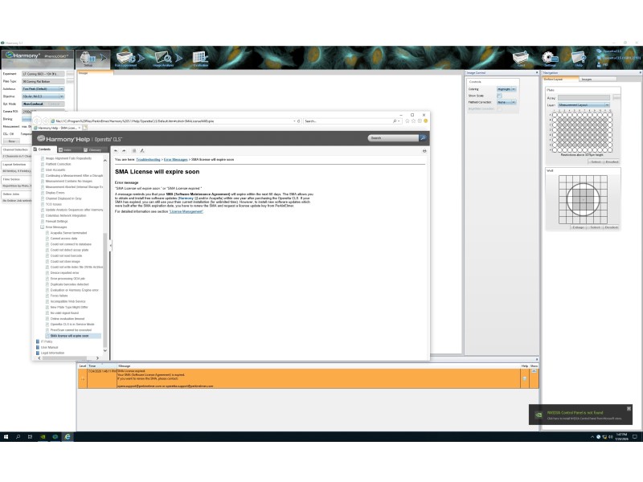Click the help toolbar list icon
The image size is (643, 482).
133,151
